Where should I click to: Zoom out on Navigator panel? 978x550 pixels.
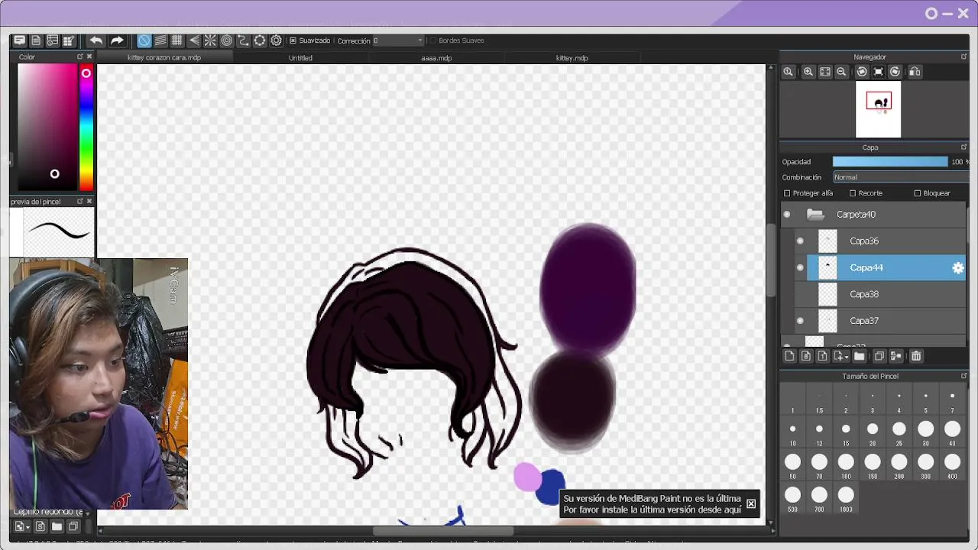tap(841, 72)
